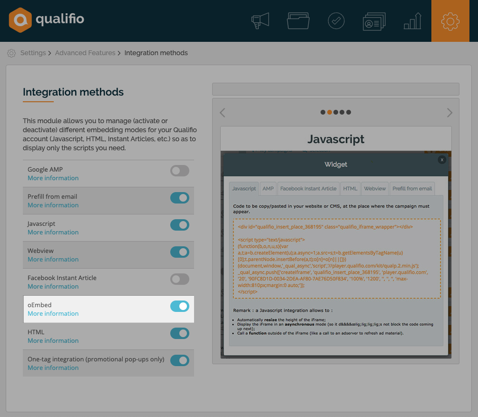Screen dimensions: 478x417
Task: Open More information under Webview
Action: [53, 260]
